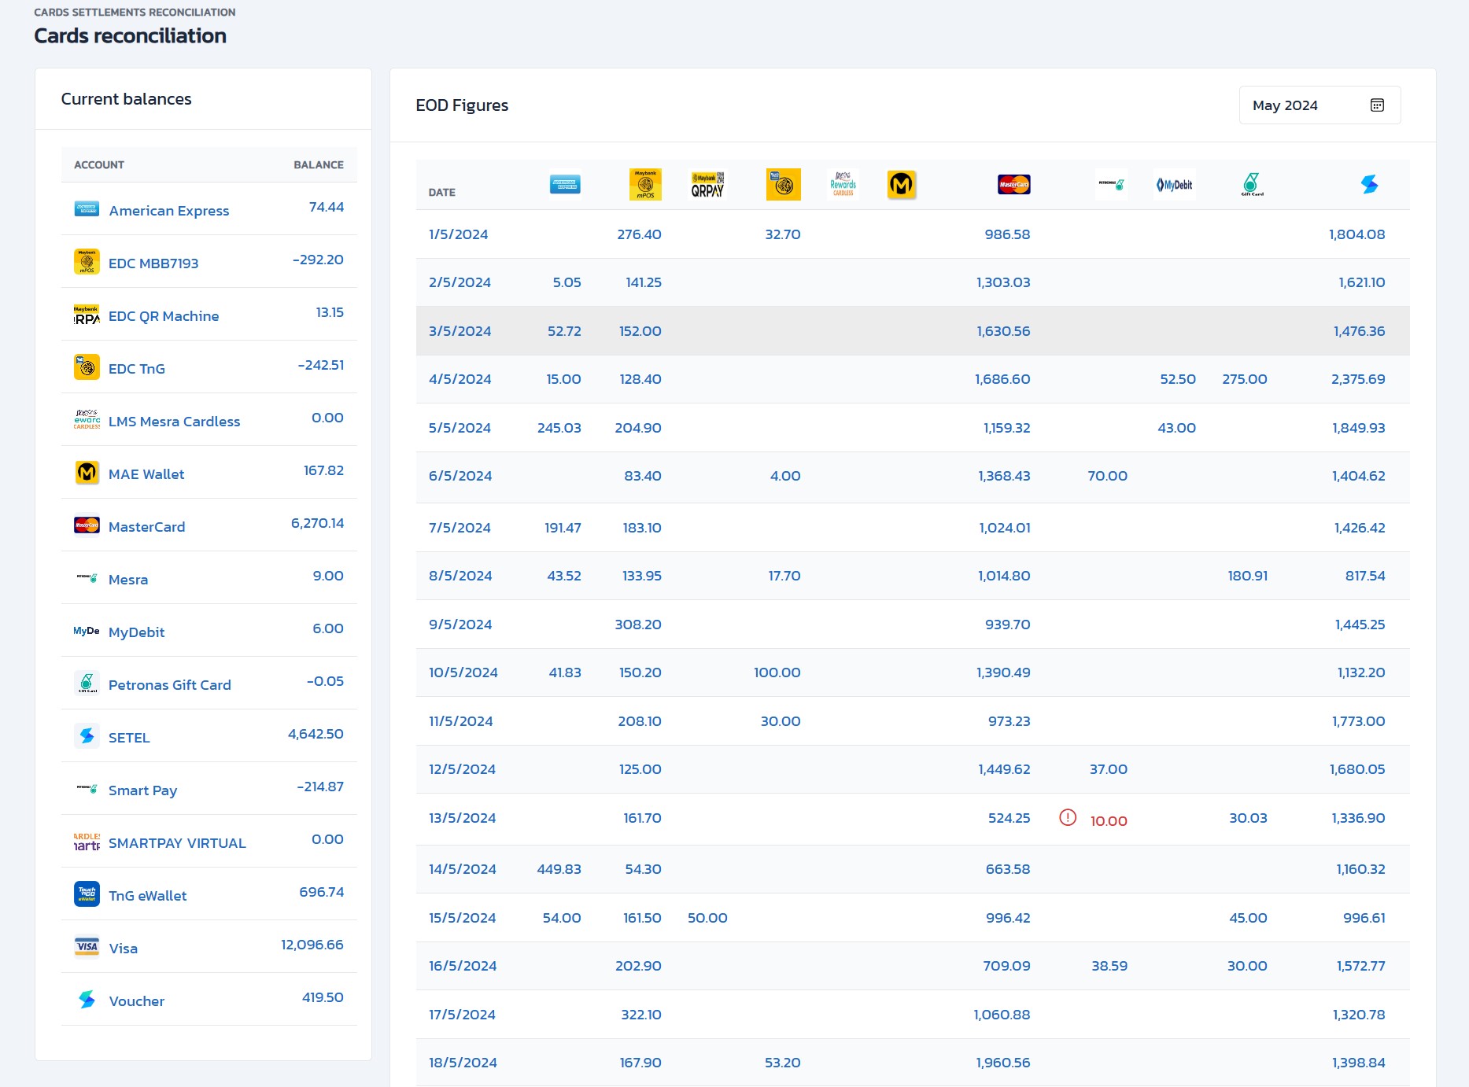Click the Petronas Gift Card header icon

(1251, 184)
